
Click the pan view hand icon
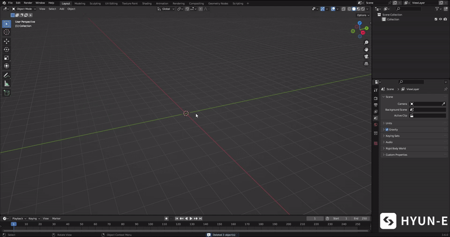click(366, 49)
